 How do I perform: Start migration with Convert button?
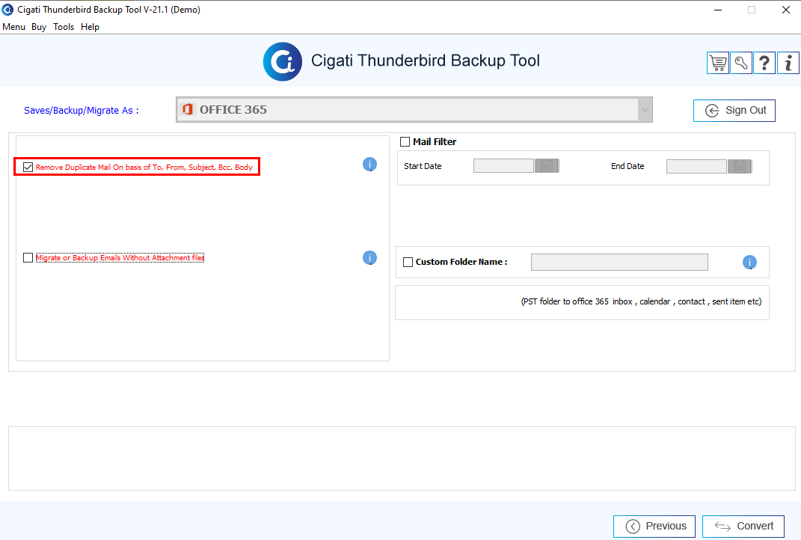pos(743,527)
